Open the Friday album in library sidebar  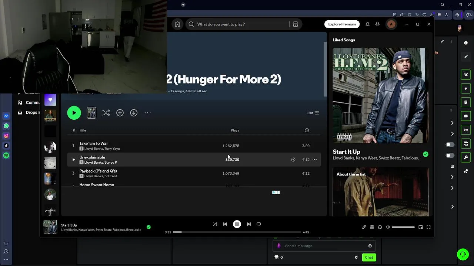click(50, 115)
